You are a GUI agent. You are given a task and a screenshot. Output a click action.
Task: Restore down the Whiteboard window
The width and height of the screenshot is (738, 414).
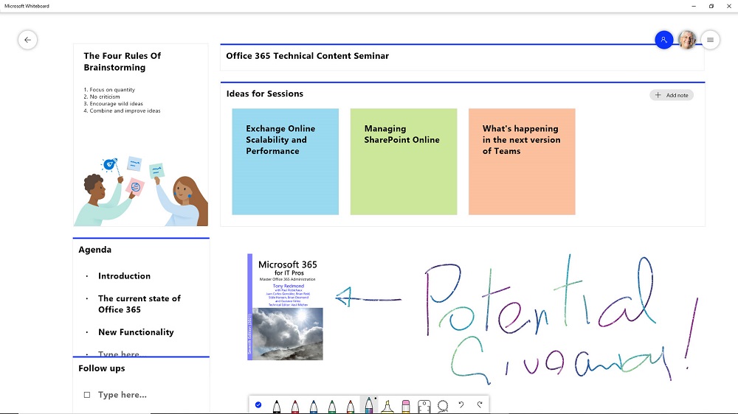711,6
